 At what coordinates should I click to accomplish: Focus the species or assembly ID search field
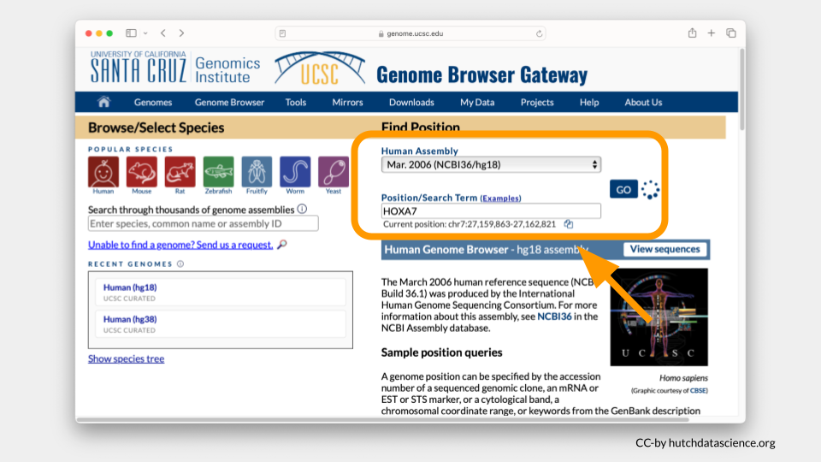point(204,223)
